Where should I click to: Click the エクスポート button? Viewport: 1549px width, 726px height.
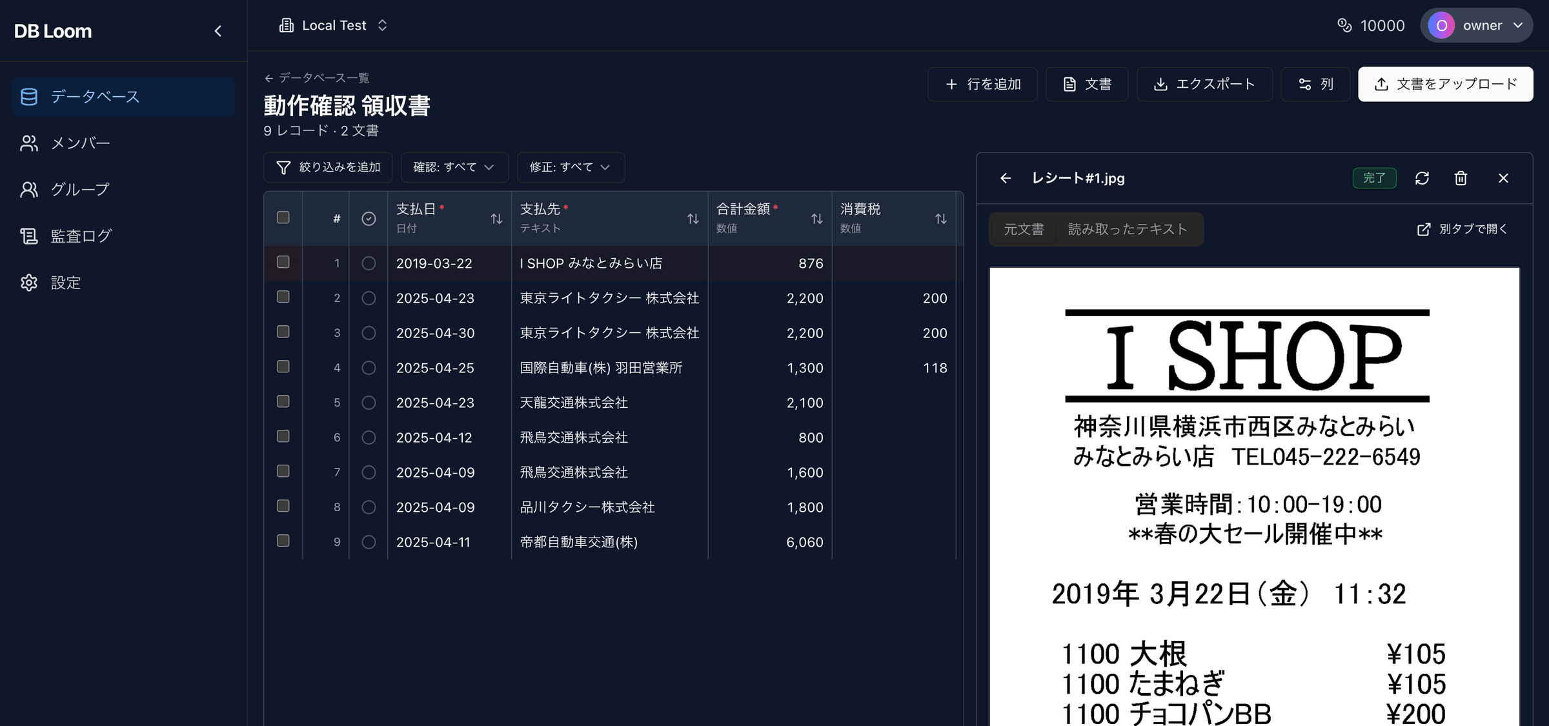coord(1204,85)
